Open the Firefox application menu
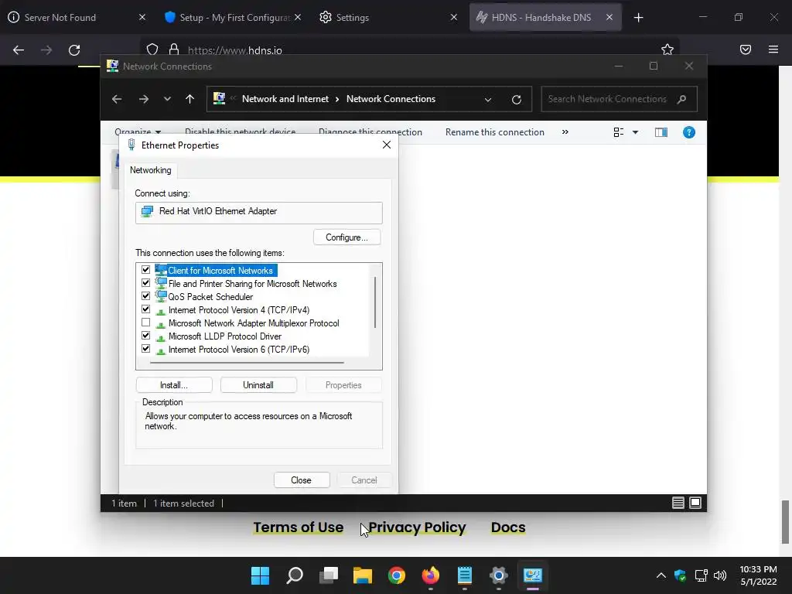 click(x=773, y=49)
